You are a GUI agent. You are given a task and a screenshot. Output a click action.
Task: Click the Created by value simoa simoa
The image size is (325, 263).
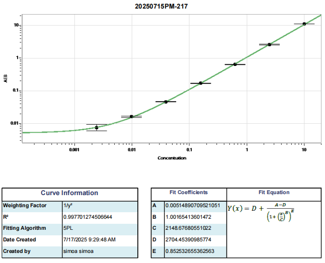coord(78,251)
